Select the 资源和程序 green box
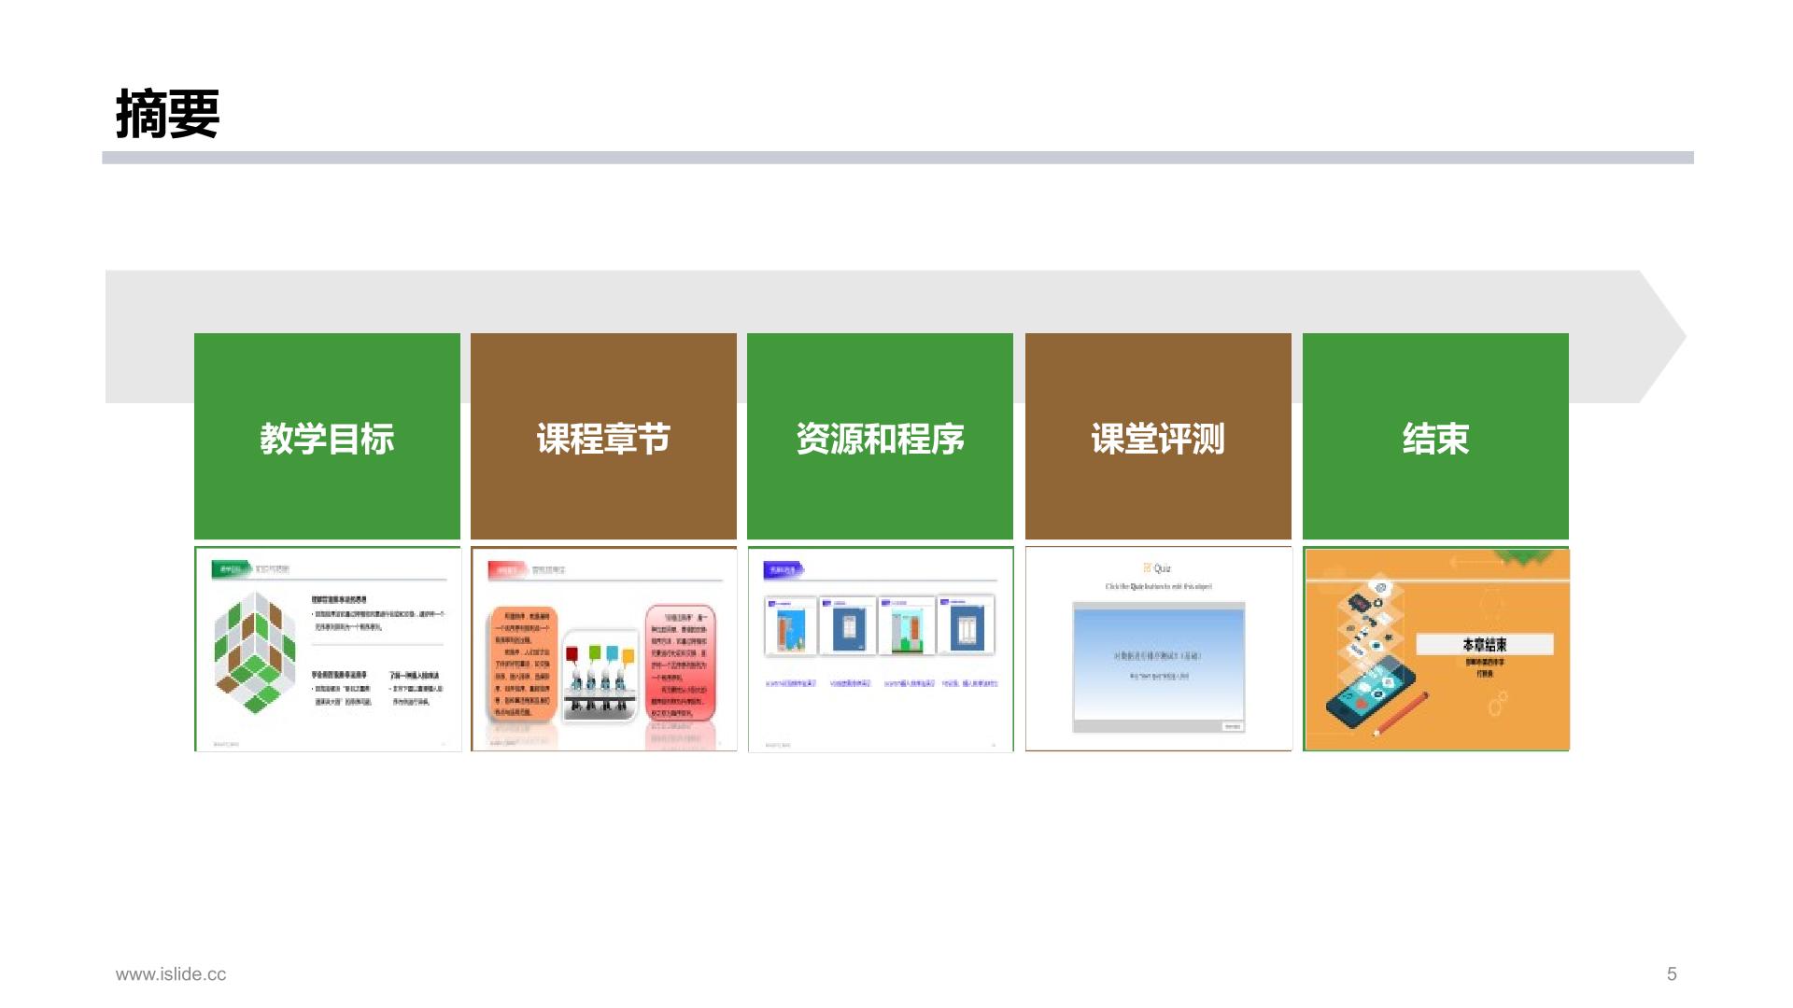 coord(880,436)
